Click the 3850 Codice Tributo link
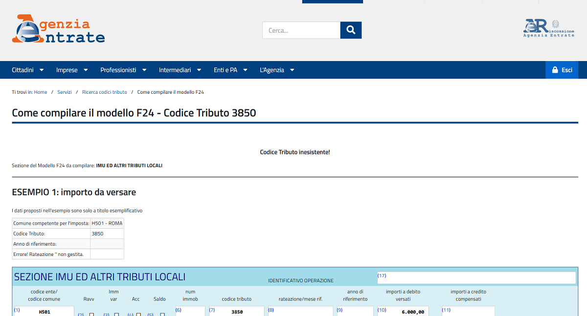 pos(97,233)
